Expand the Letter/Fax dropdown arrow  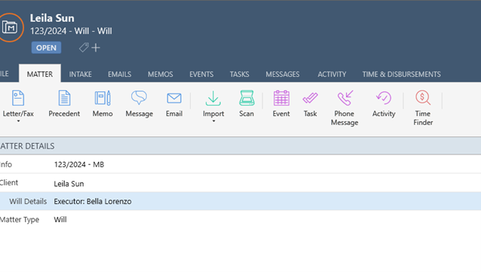click(x=18, y=121)
